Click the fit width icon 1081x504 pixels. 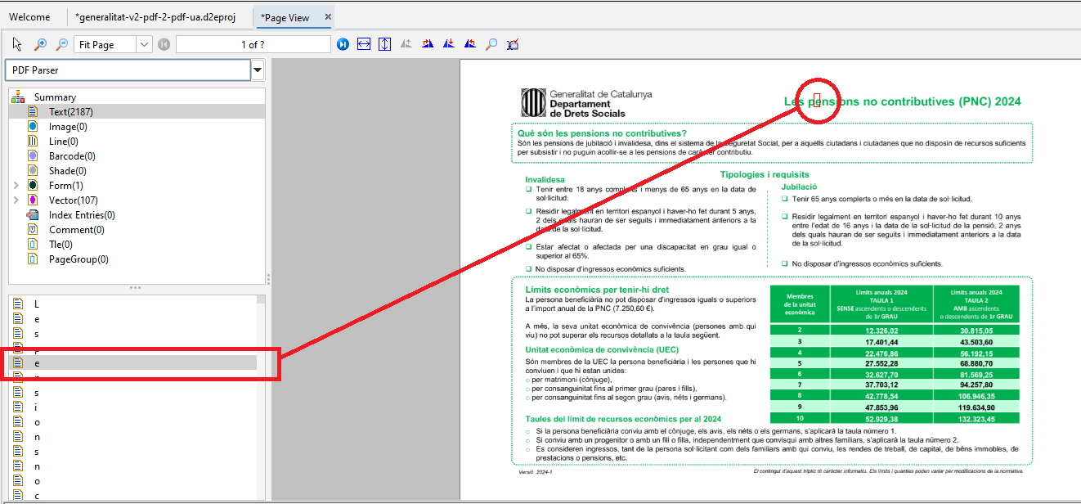(x=364, y=44)
